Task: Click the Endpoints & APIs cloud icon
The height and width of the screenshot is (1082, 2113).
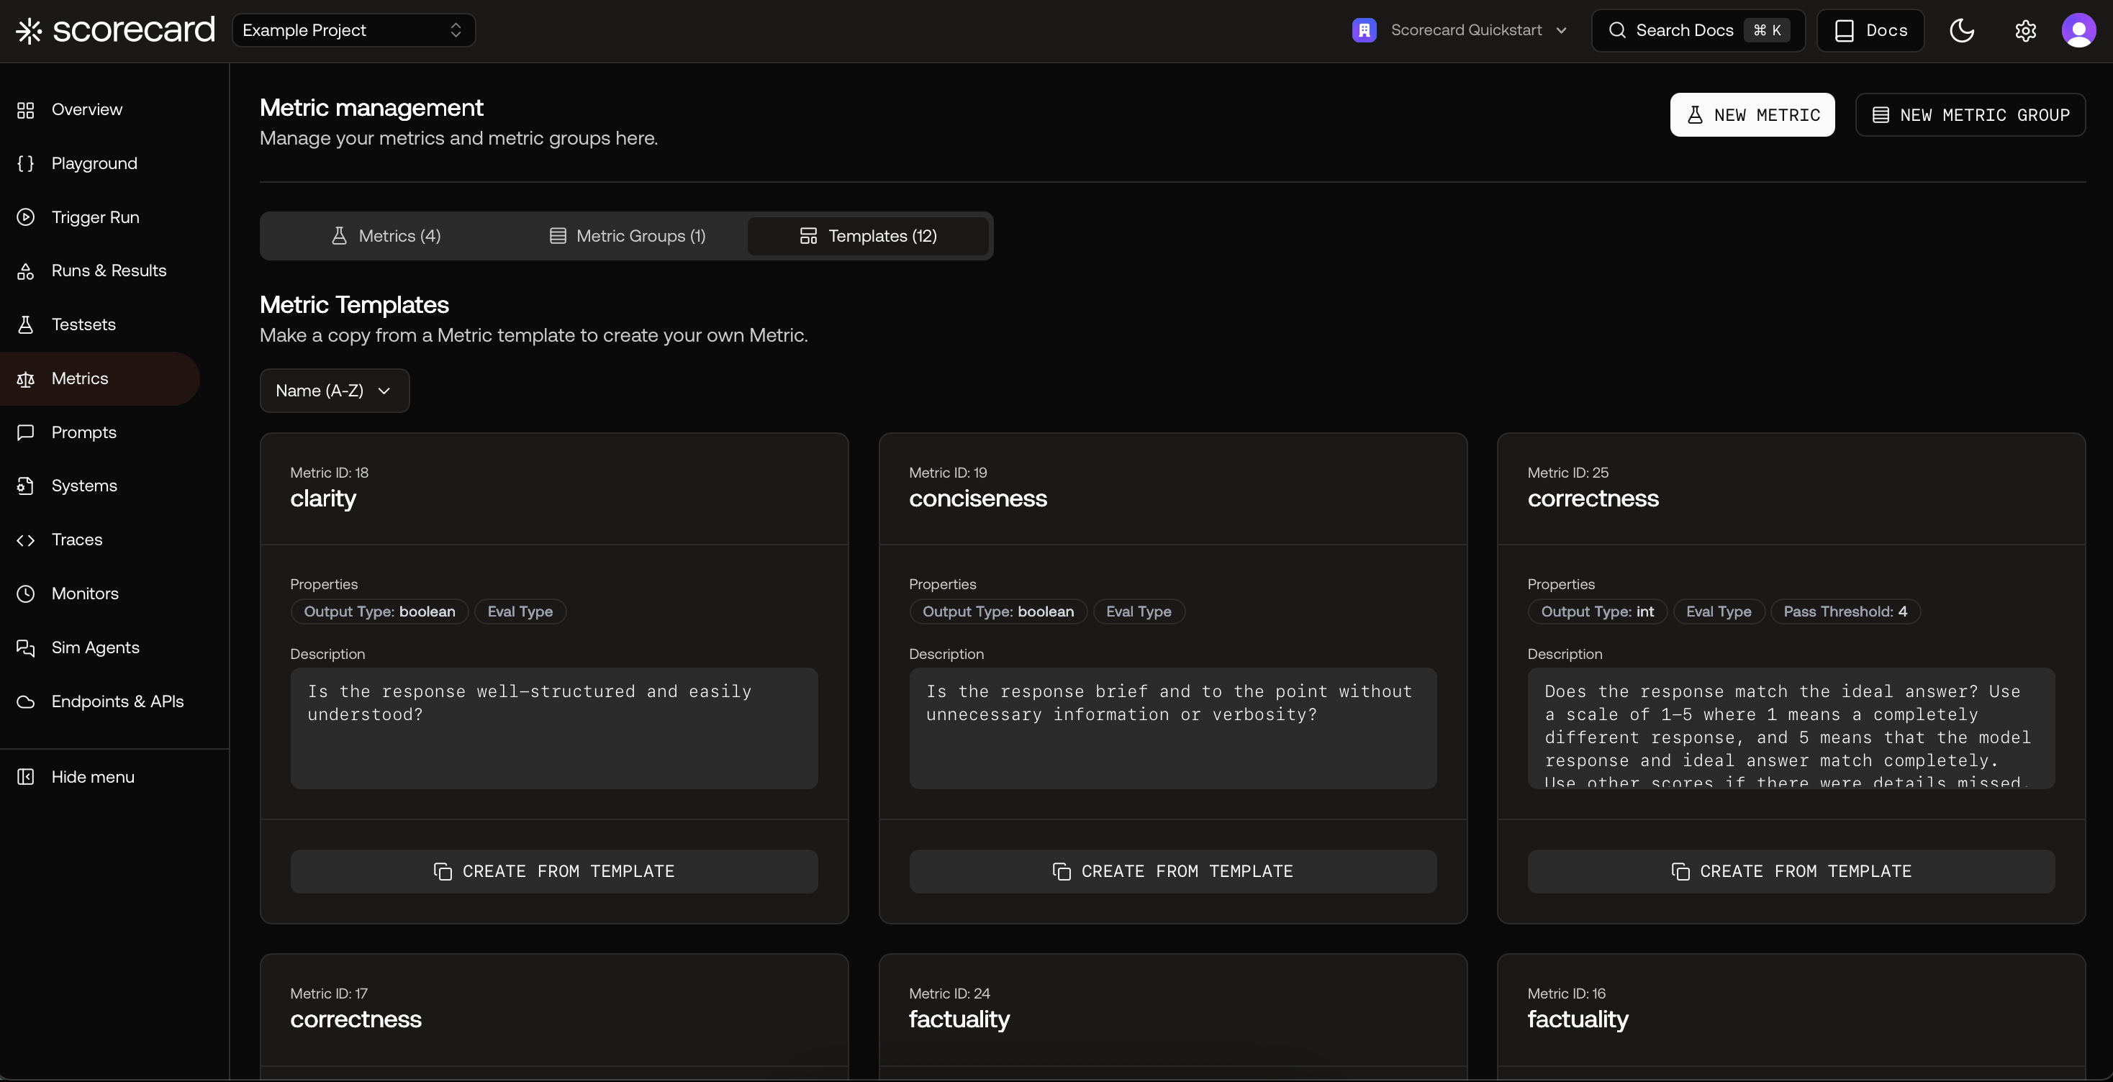Action: coord(25,701)
